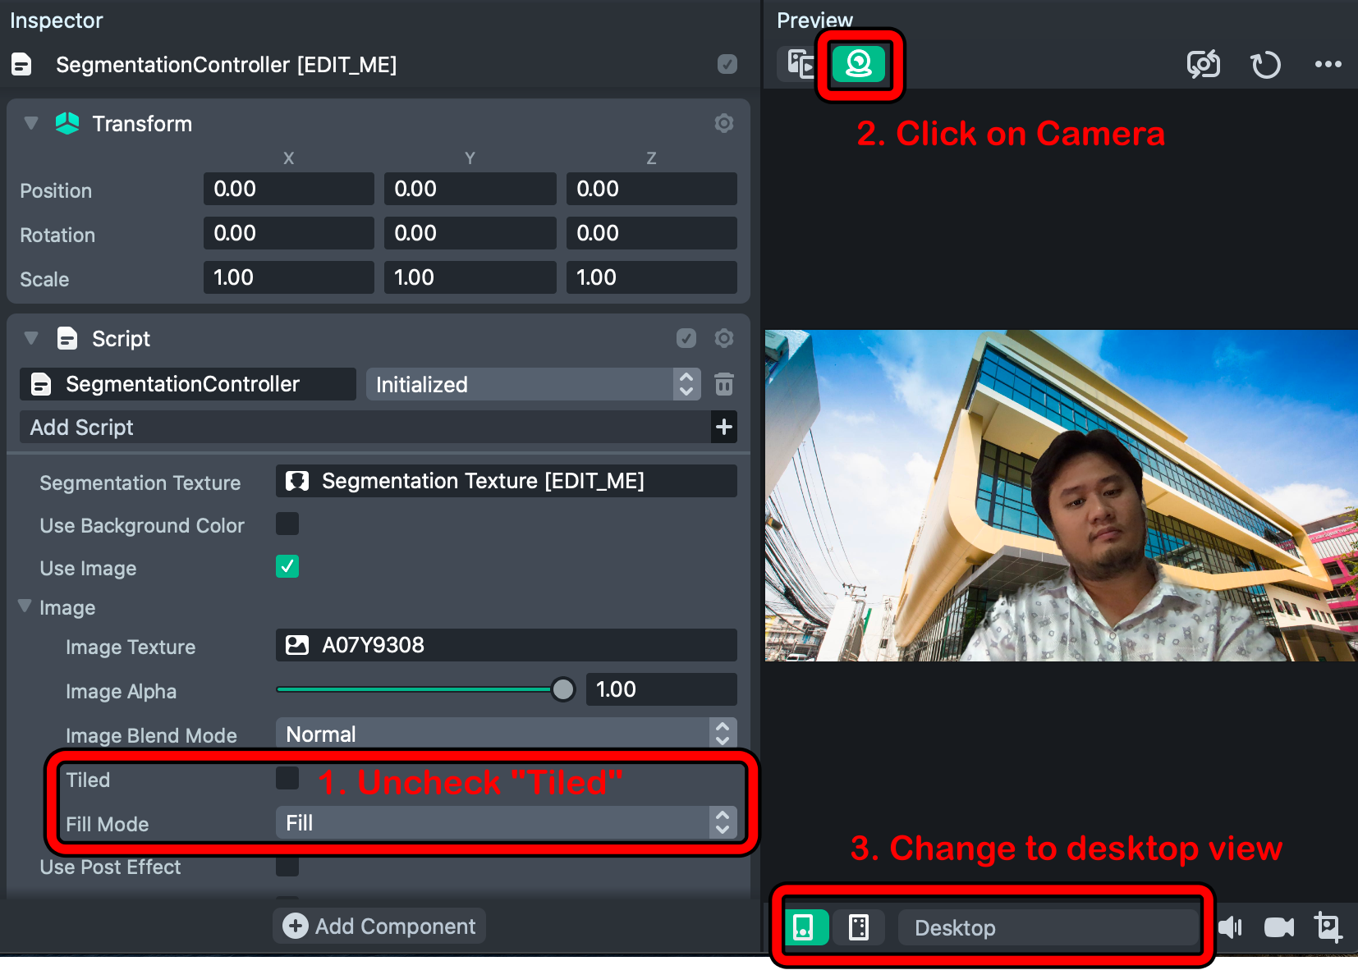1358x970 pixels.
Task: Click the Preview panel title
Action: tap(814, 21)
